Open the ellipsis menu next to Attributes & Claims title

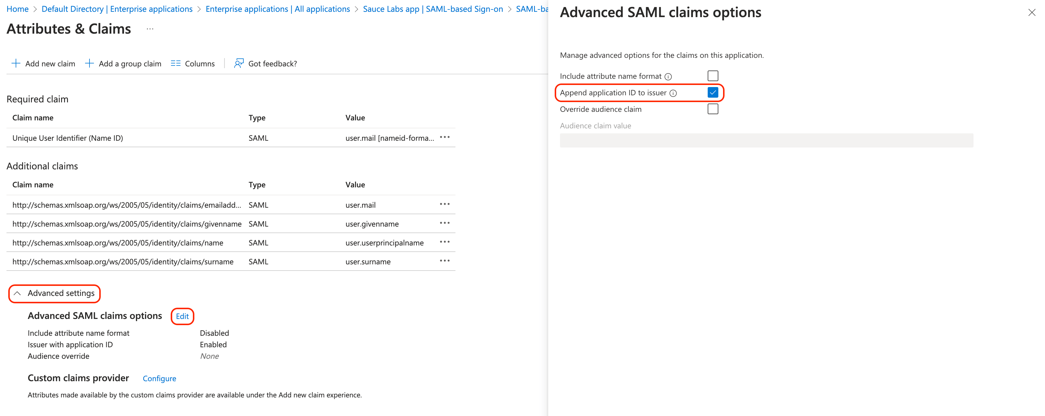(150, 29)
